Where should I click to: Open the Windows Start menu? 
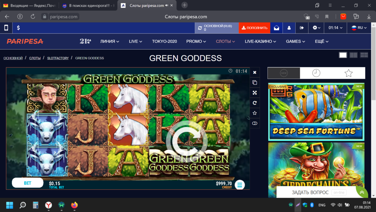click(x=10, y=205)
